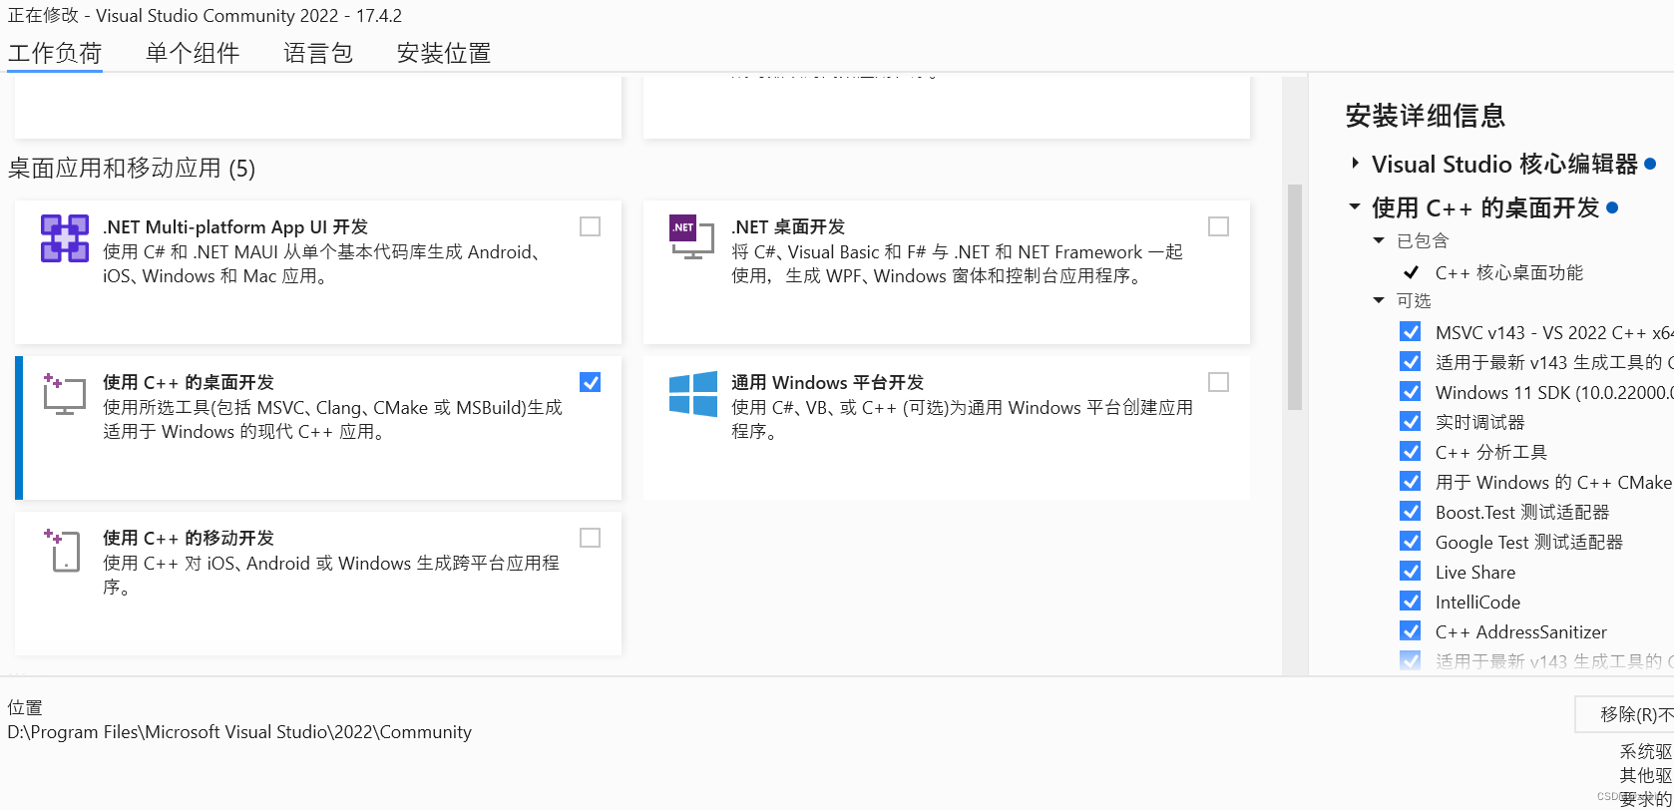This screenshot has height=810, width=1674.
Task: Click the 桌面应用和移动应用 (5) heading
Action: [132, 168]
